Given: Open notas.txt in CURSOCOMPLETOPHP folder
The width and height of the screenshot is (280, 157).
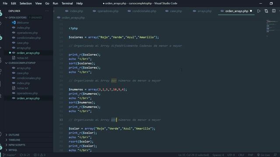Looking at the screenshot, I should point(28,88).
